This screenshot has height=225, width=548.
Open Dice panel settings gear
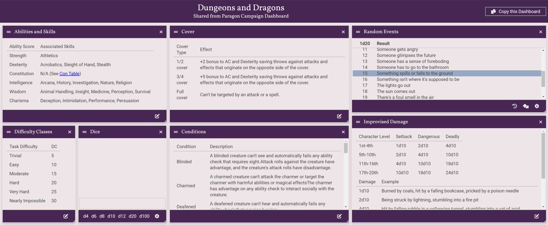point(157,216)
